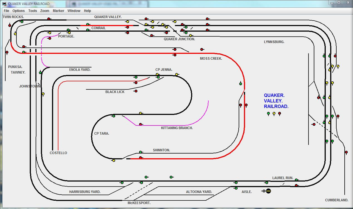Screen dimensions: 353x209
Task: Select the QUAKER VALLEY station label
Action: point(108,17)
